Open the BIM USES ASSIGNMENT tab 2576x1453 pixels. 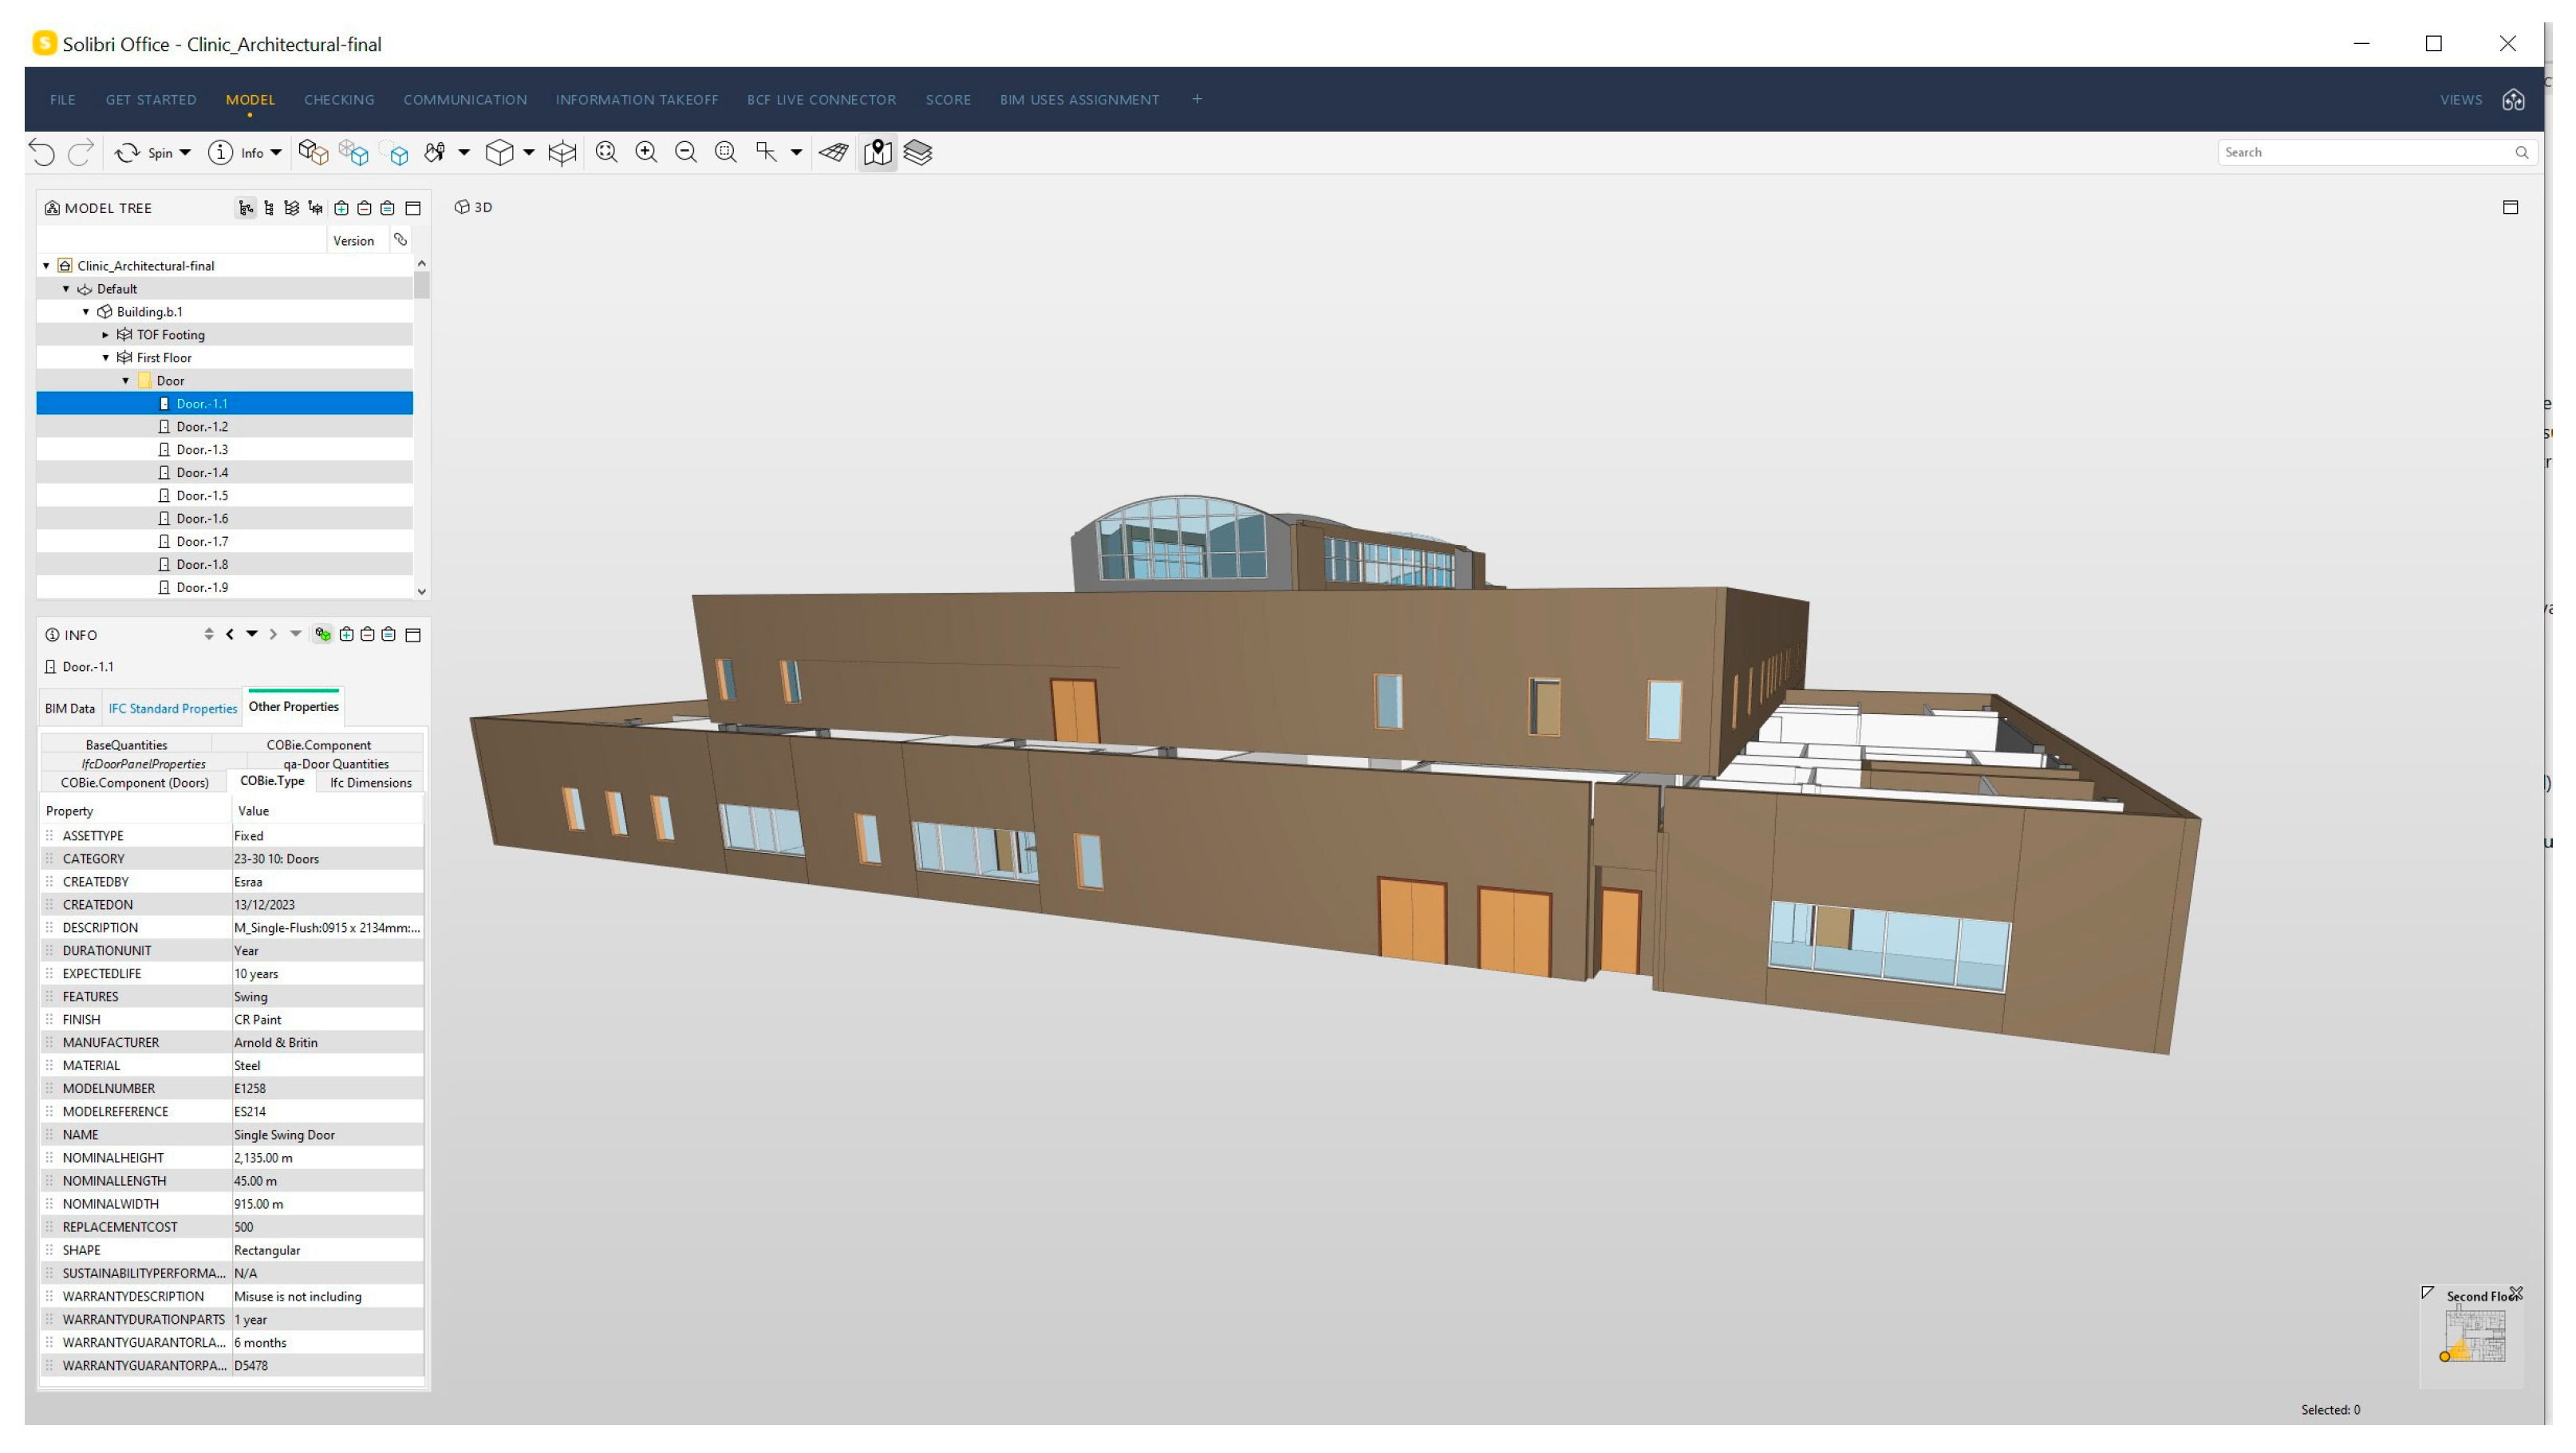tap(1080, 100)
